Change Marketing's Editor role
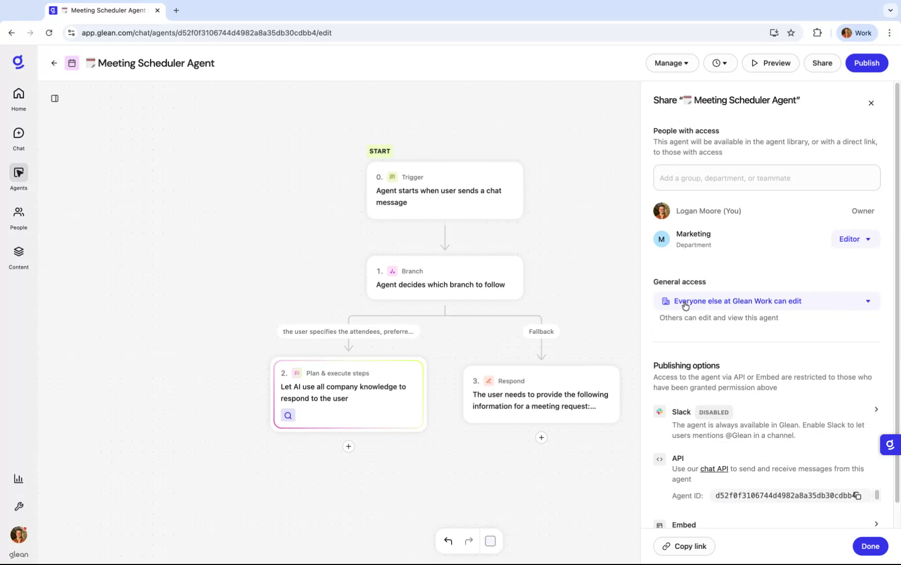Image resolution: width=901 pixels, height=565 pixels. coord(854,239)
